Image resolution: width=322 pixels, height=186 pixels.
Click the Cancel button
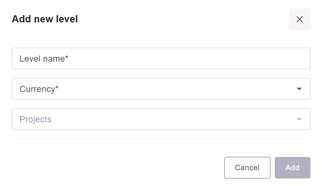click(247, 168)
